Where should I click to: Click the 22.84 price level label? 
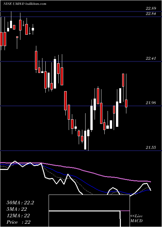coord(151,14)
